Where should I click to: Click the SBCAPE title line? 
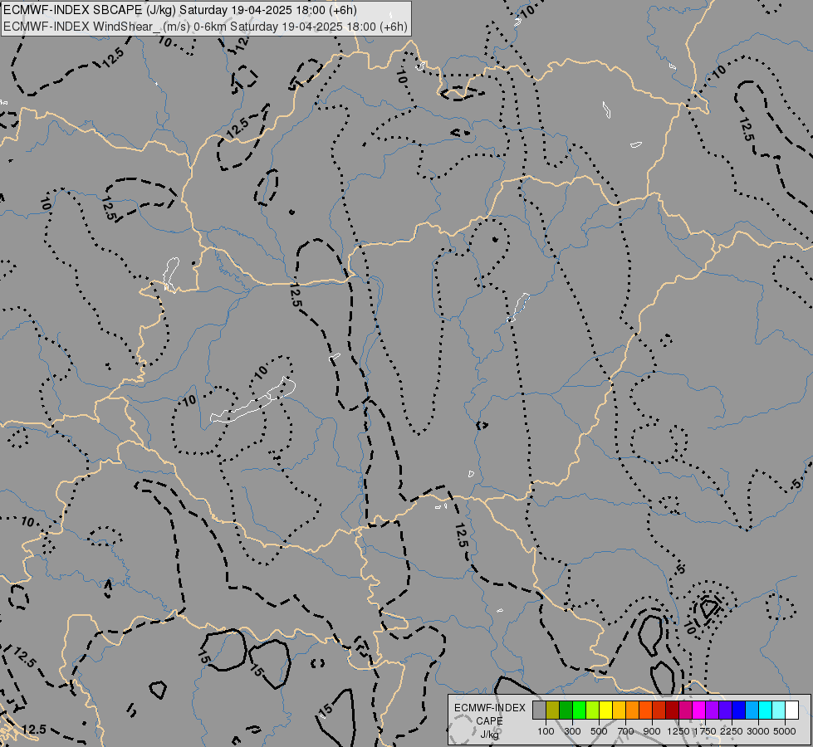tap(180, 10)
